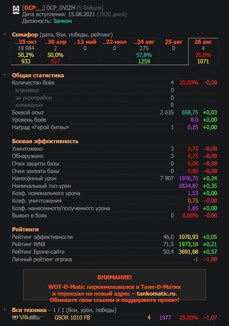Select the ..24 авг semaphore column
229x326 pixels.
tap(144, 51)
